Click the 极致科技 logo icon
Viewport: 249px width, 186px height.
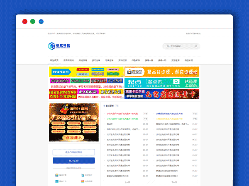pyautogui.click(x=51, y=46)
